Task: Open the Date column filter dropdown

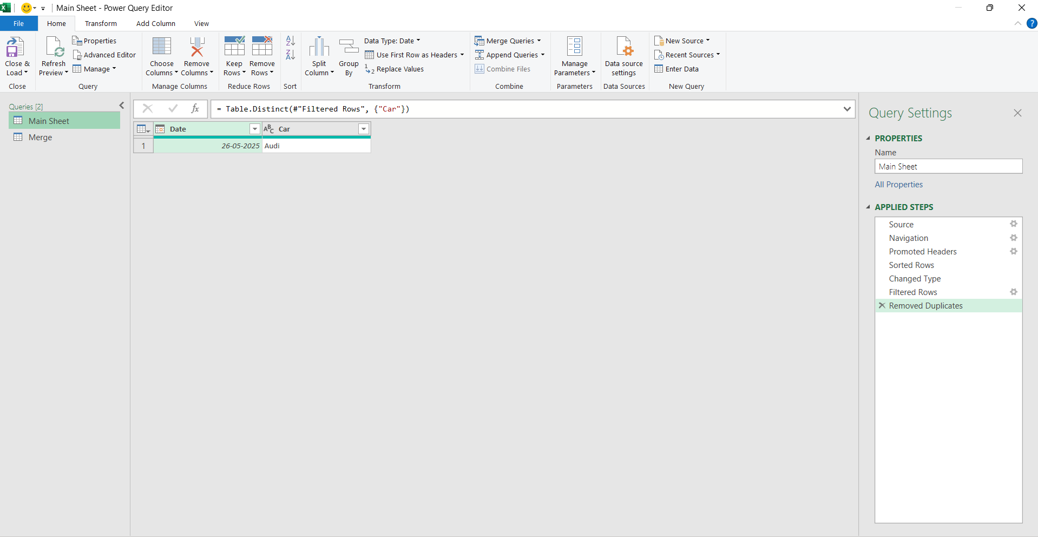Action: (255, 129)
